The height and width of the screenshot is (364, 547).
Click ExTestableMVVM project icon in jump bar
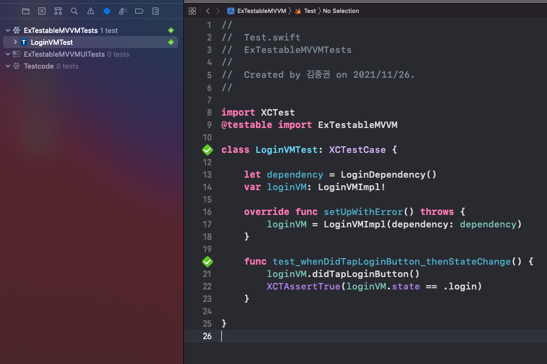[x=231, y=11]
